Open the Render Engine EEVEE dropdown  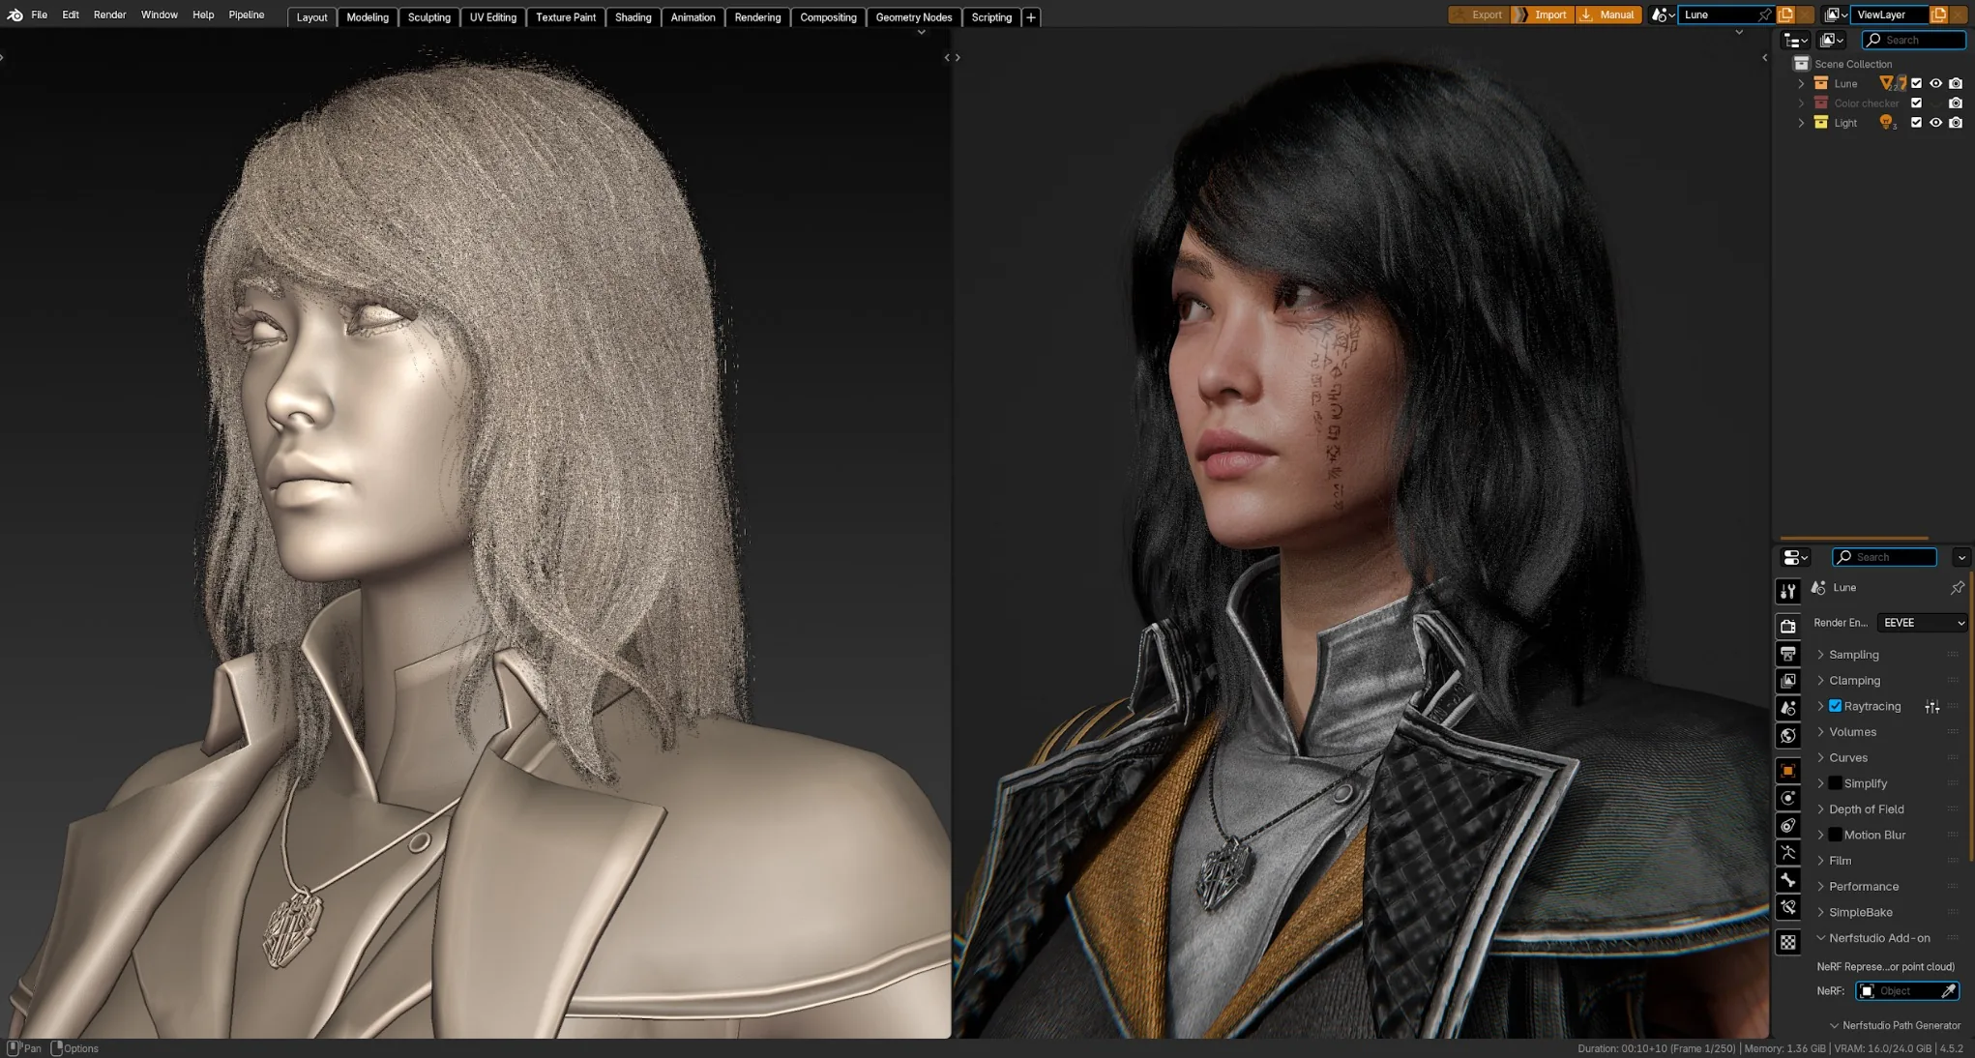[1923, 623]
